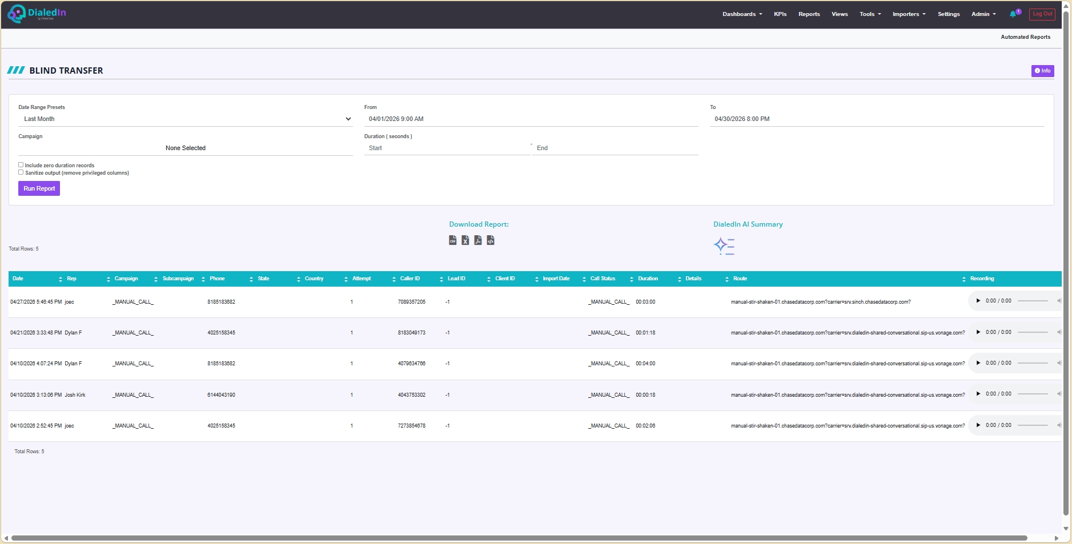The image size is (1072, 544).
Task: Open the DialedIn AI Summary sparkle icon
Action: (724, 246)
